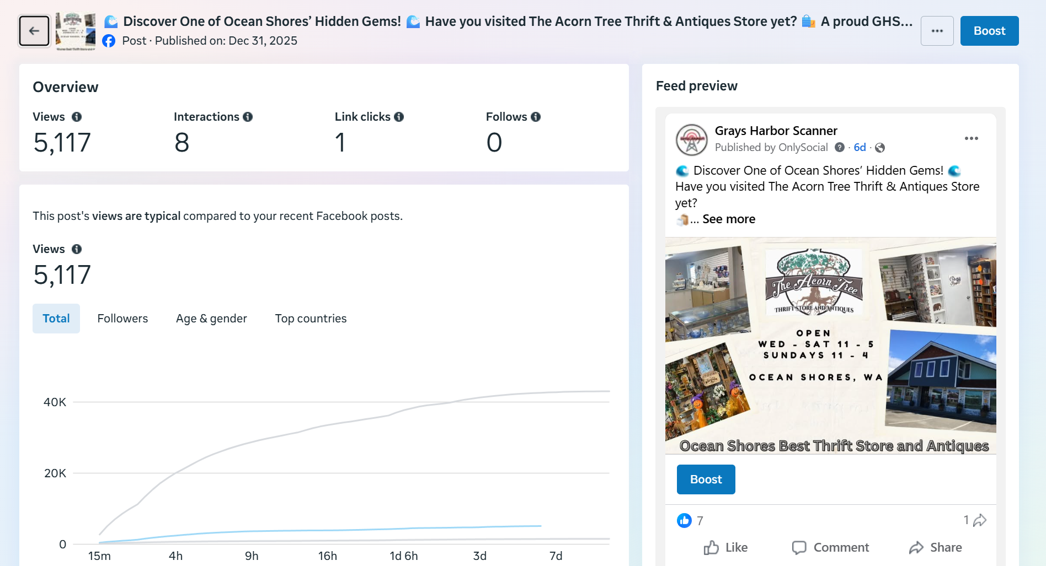Click the share count arrow icon
This screenshot has height=566, width=1046.
click(x=980, y=520)
